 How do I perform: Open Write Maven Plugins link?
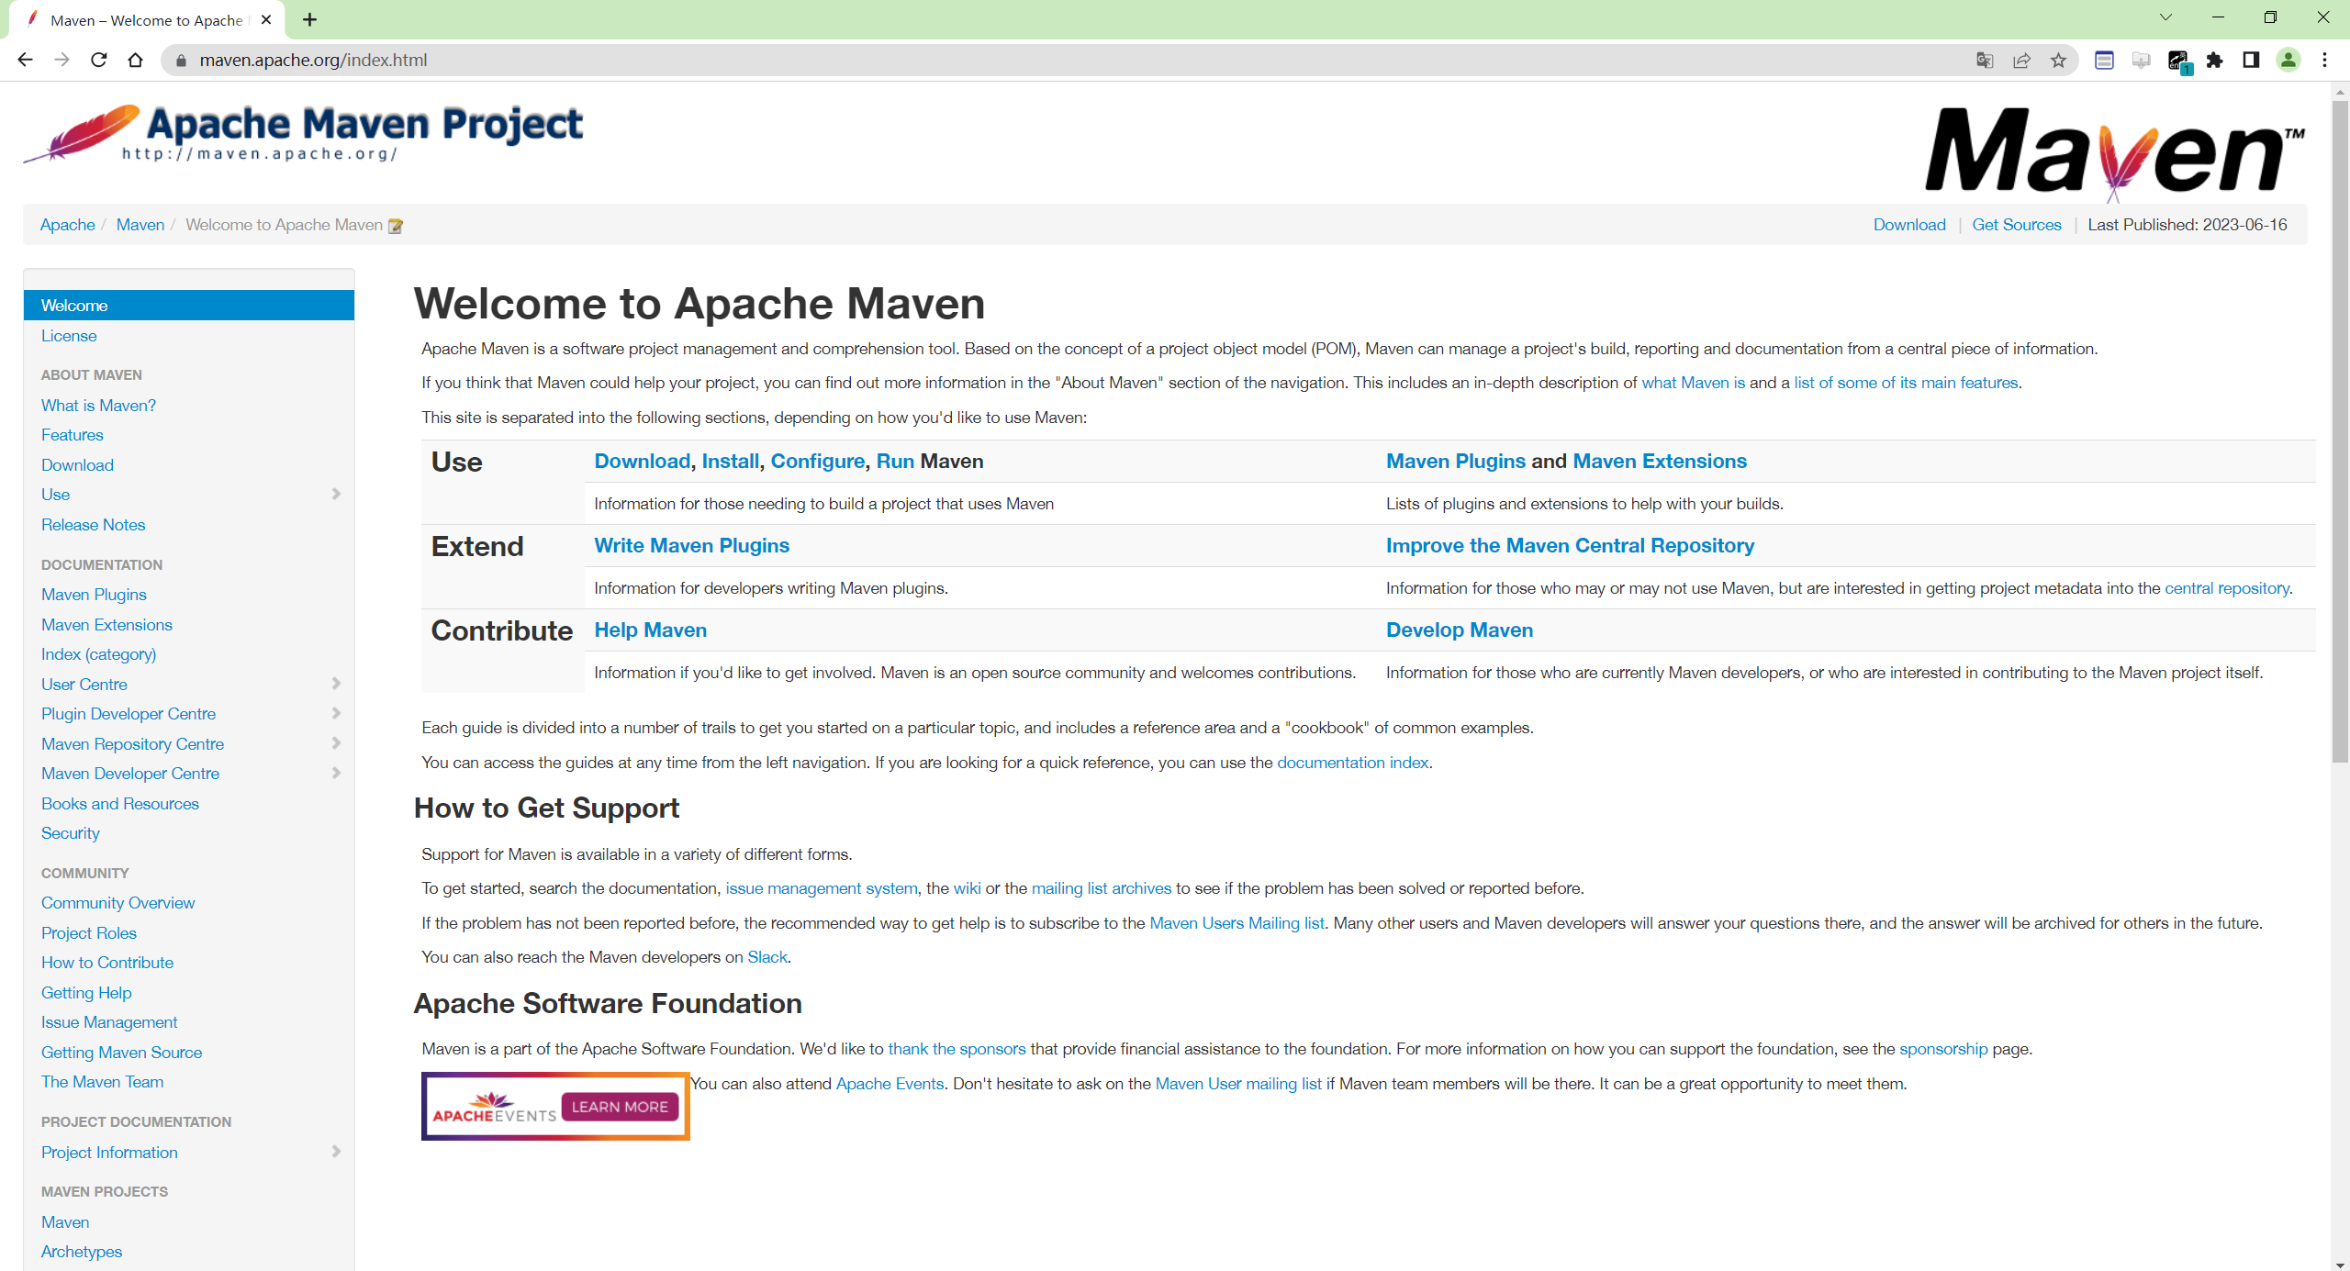pos(692,546)
